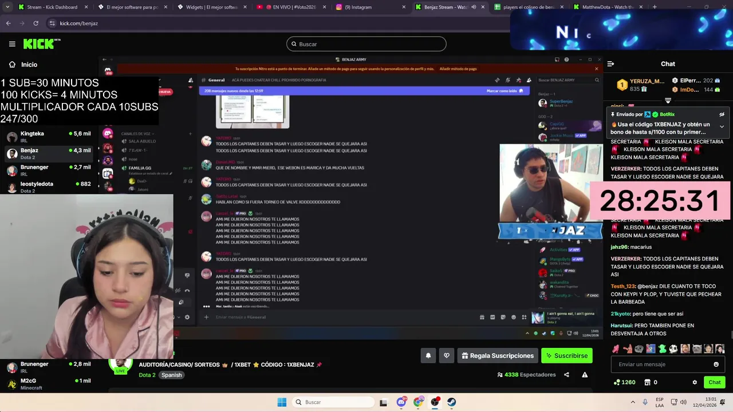This screenshot has width=733, height=412.
Task: Go to the Kick logo homepage
Action: click(x=41, y=44)
